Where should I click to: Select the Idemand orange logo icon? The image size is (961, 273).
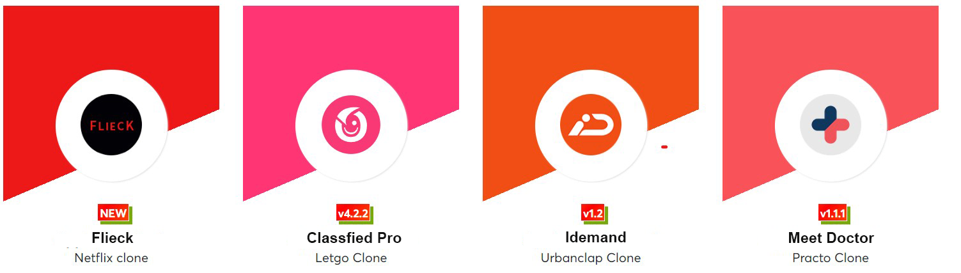[591, 125]
